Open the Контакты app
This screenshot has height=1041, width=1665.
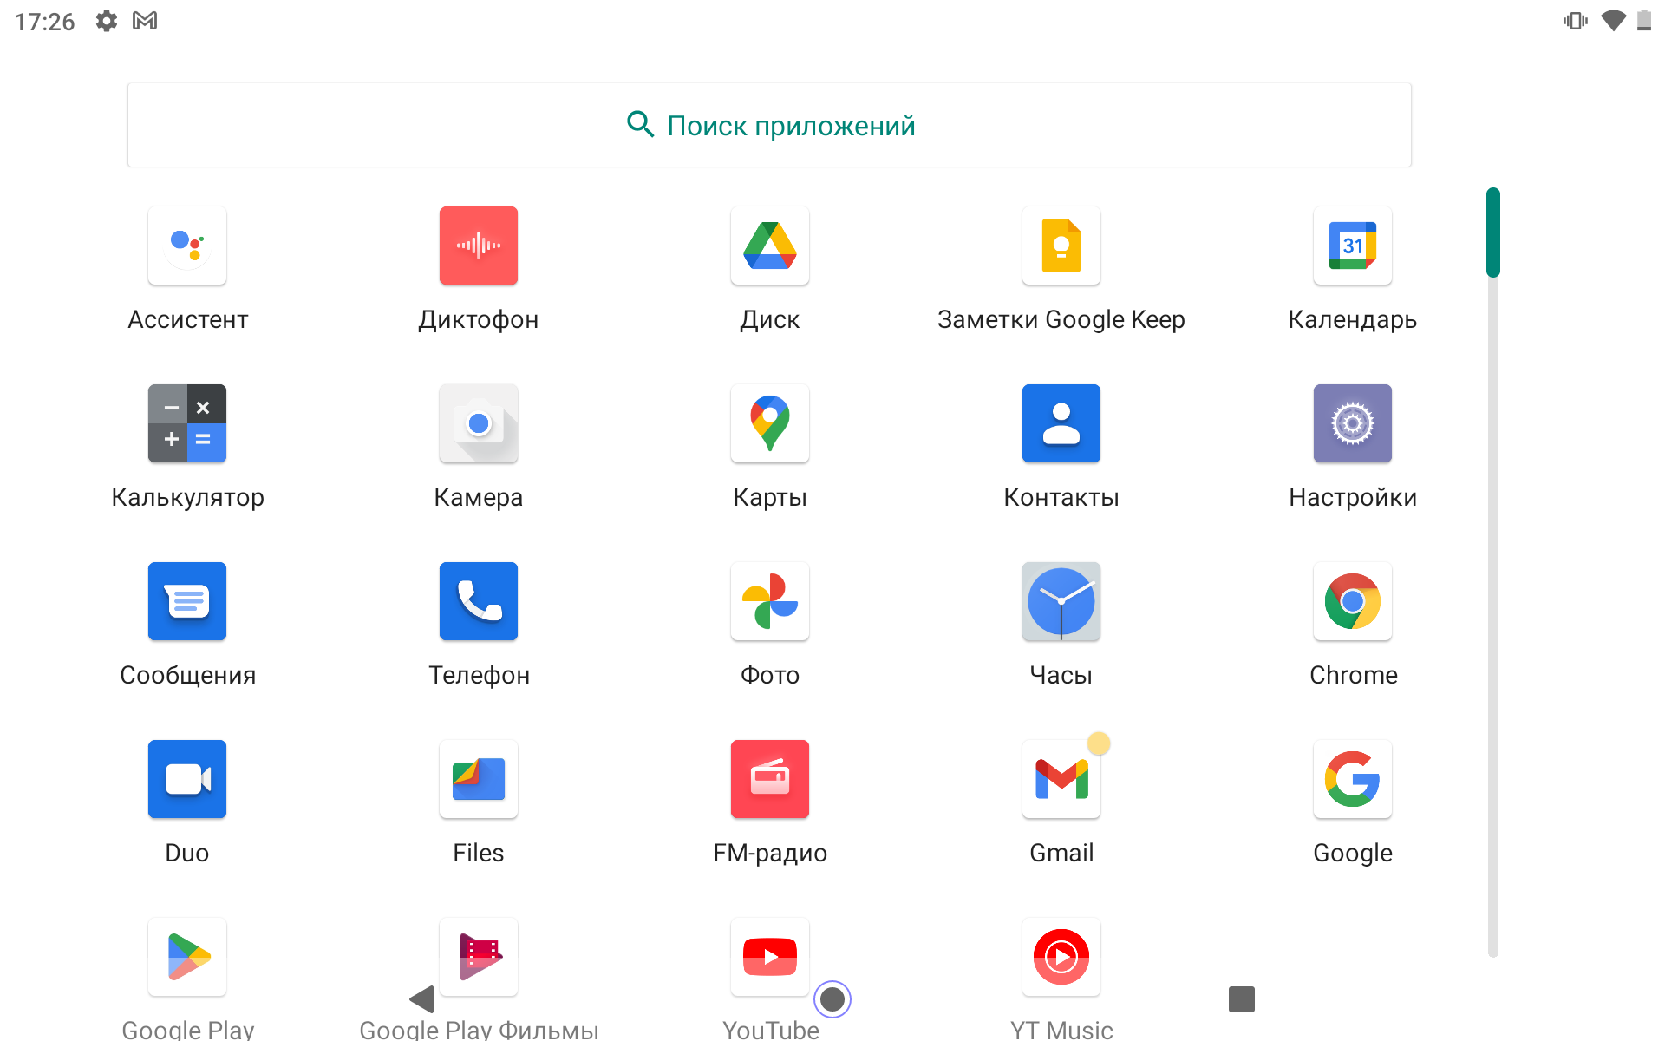(1061, 424)
